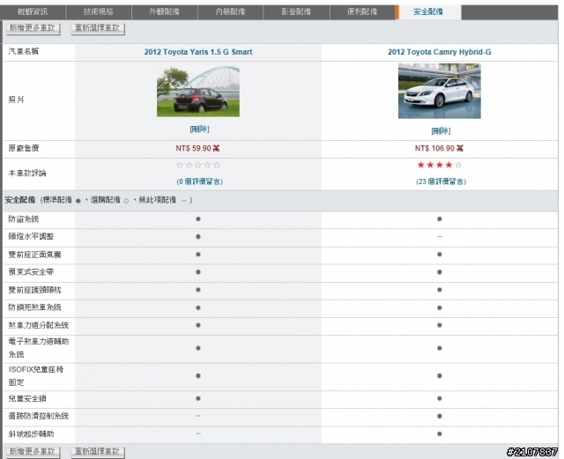Click the 煞車力道分配系統 row label

click(x=39, y=325)
